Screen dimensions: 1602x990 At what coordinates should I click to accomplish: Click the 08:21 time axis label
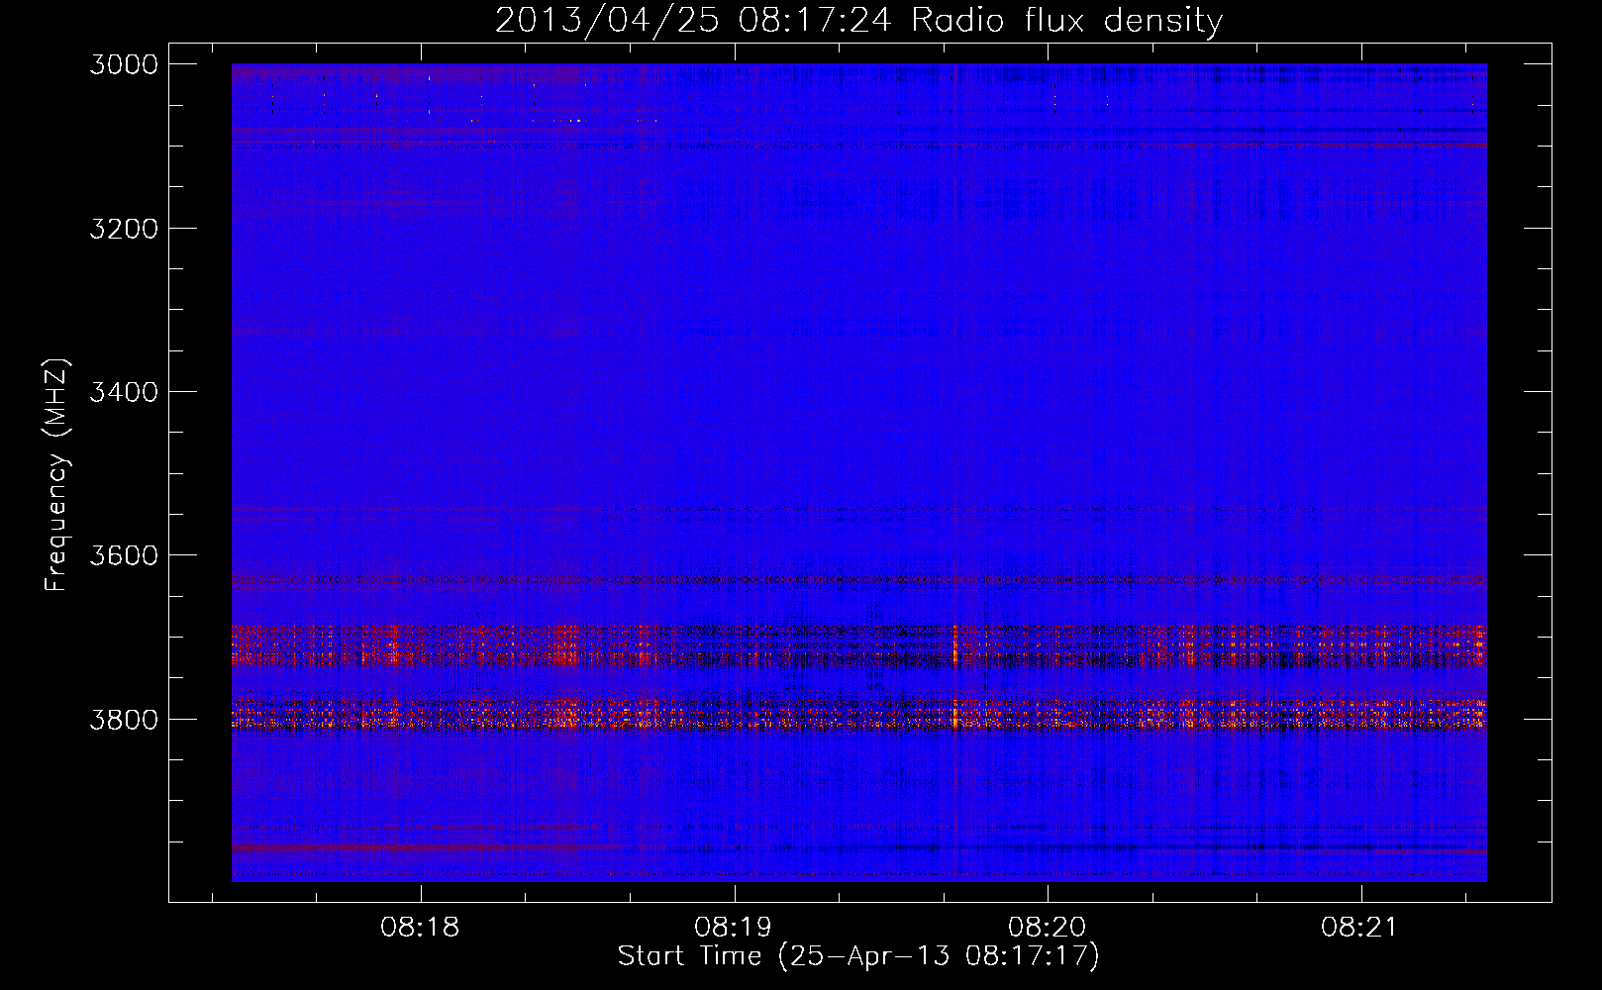[x=1360, y=928]
